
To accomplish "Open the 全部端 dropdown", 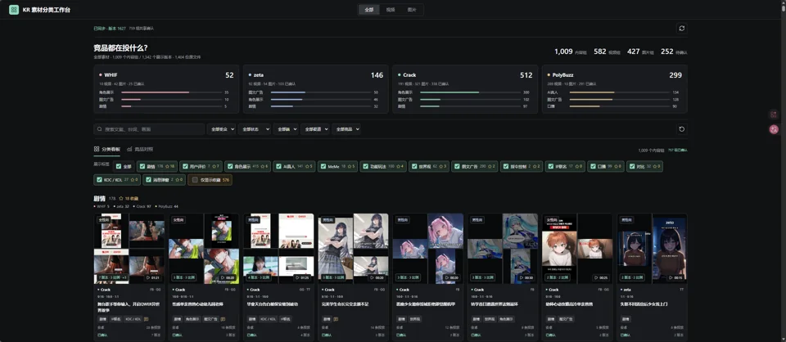I will pos(286,129).
